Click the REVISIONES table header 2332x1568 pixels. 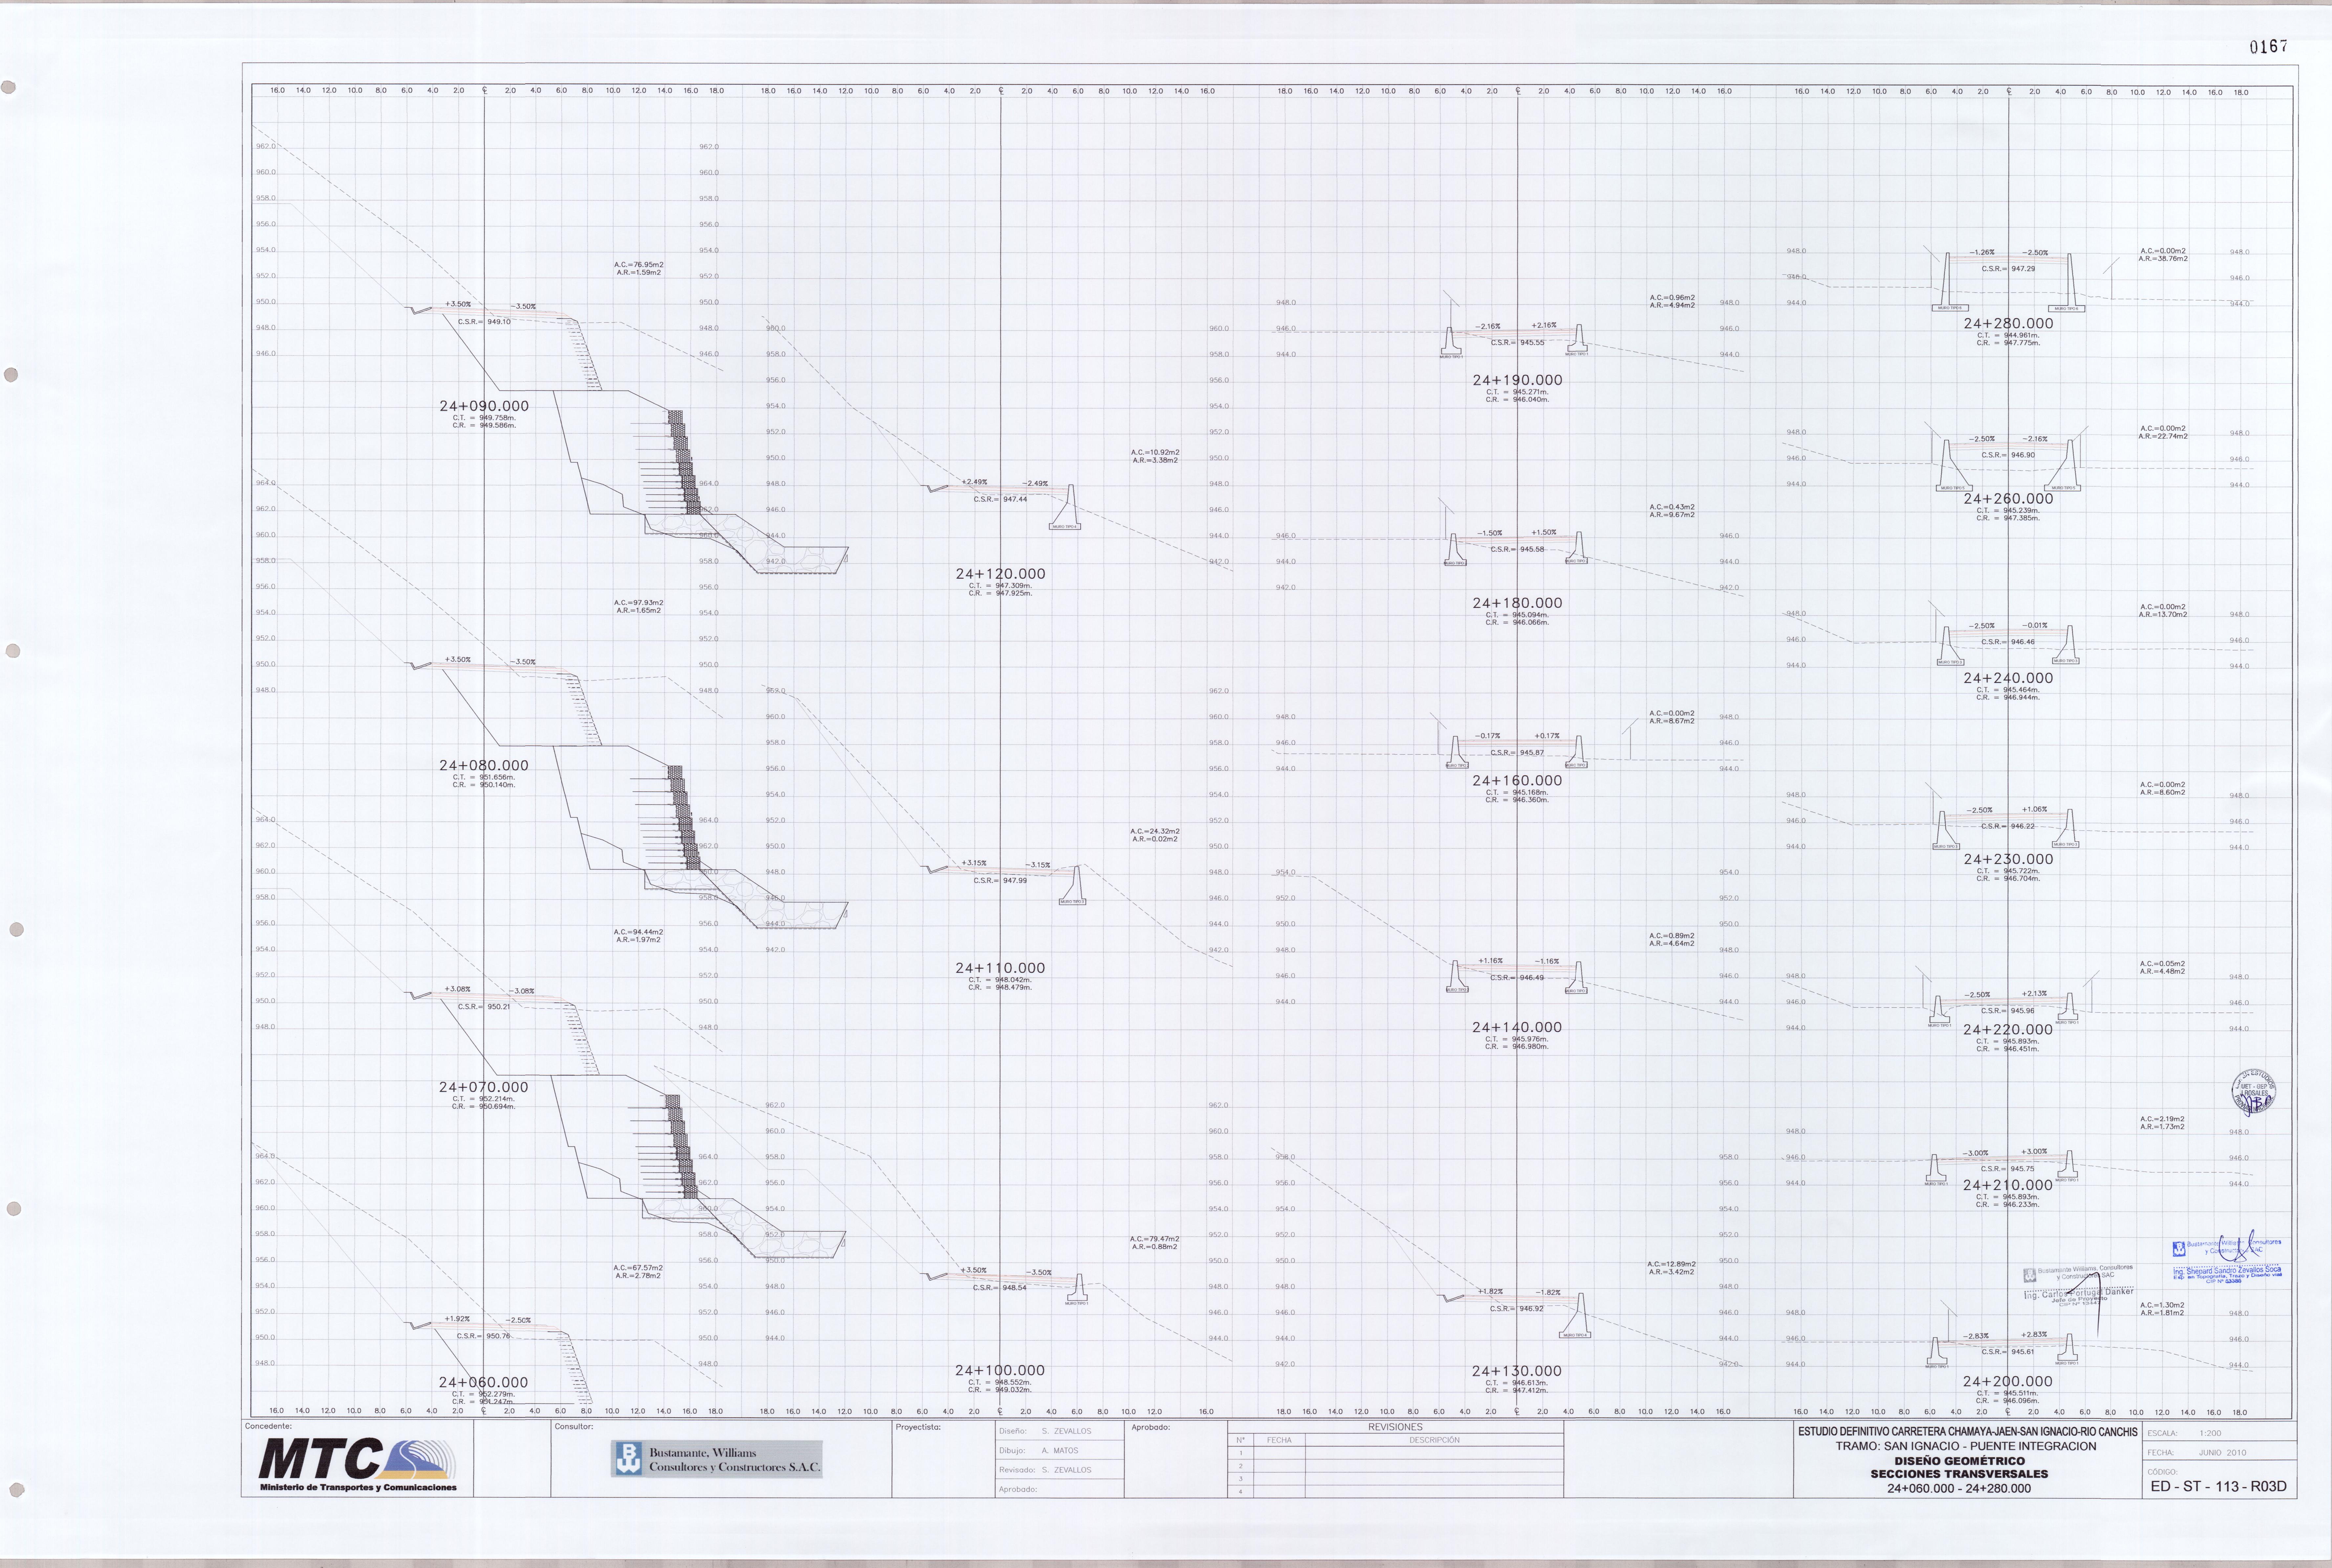1395,1427
